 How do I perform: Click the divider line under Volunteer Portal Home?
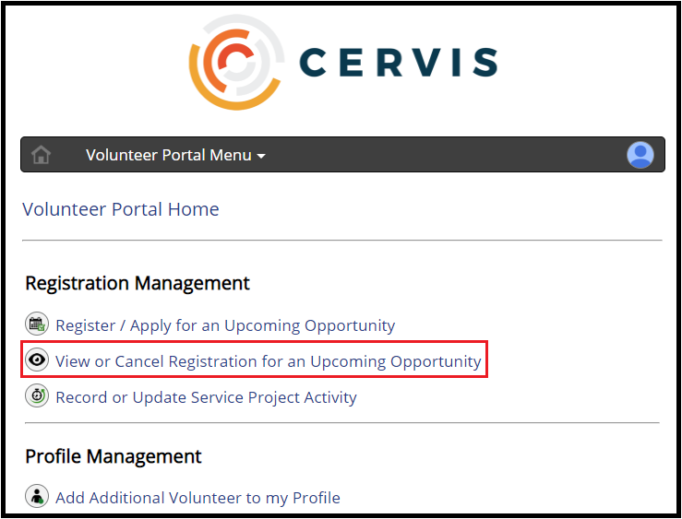click(342, 240)
